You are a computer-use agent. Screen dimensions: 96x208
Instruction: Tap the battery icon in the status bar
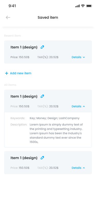(x=89, y=6)
